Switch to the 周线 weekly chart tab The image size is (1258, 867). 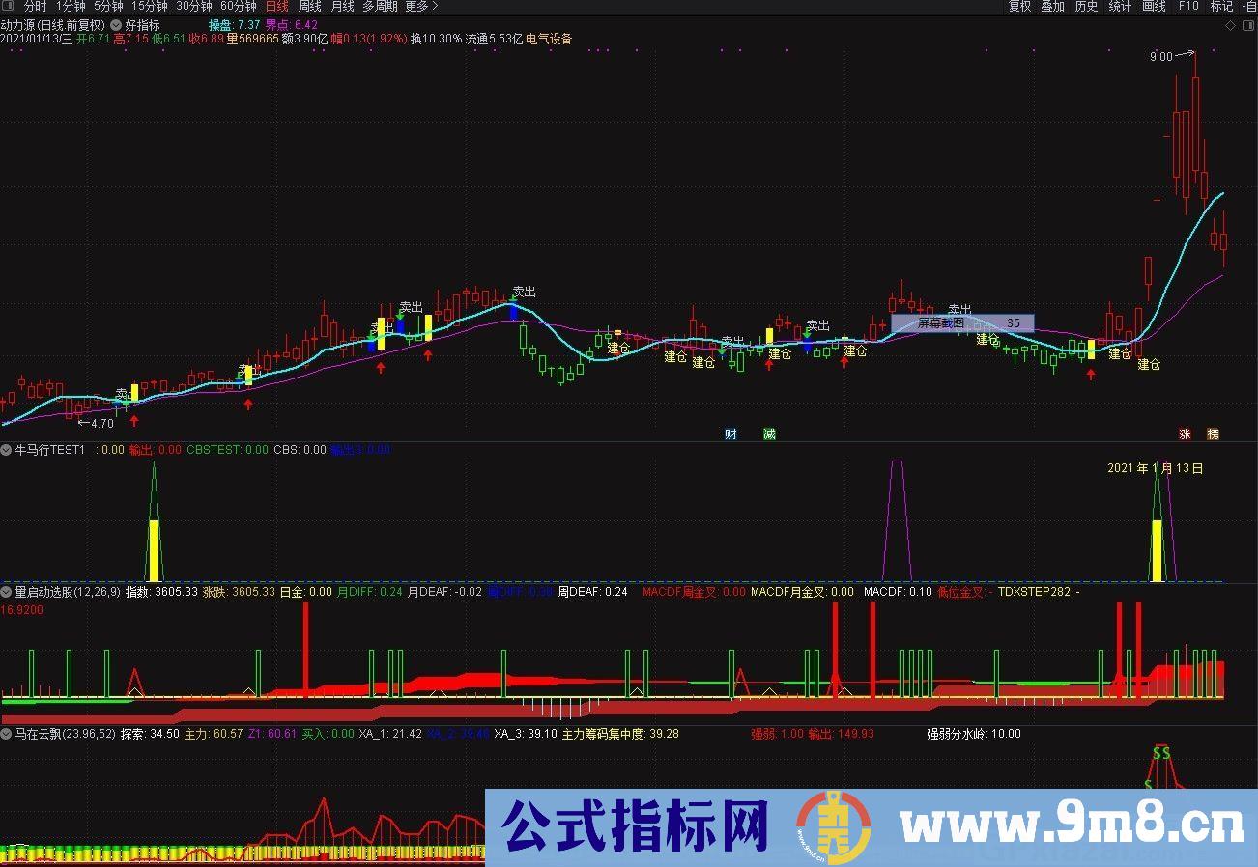(309, 6)
